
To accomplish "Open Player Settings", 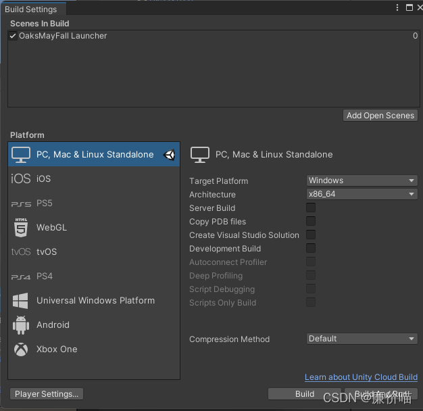I will tap(47, 394).
